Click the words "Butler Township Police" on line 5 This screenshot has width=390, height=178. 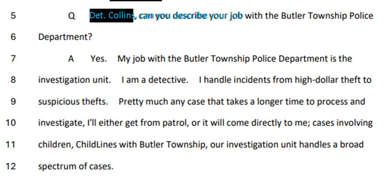[327, 16]
